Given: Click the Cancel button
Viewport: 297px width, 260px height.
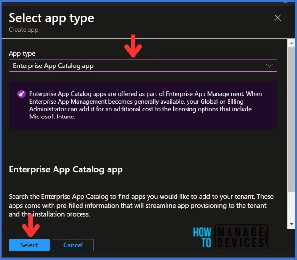Looking at the screenshot, I should (x=73, y=245).
